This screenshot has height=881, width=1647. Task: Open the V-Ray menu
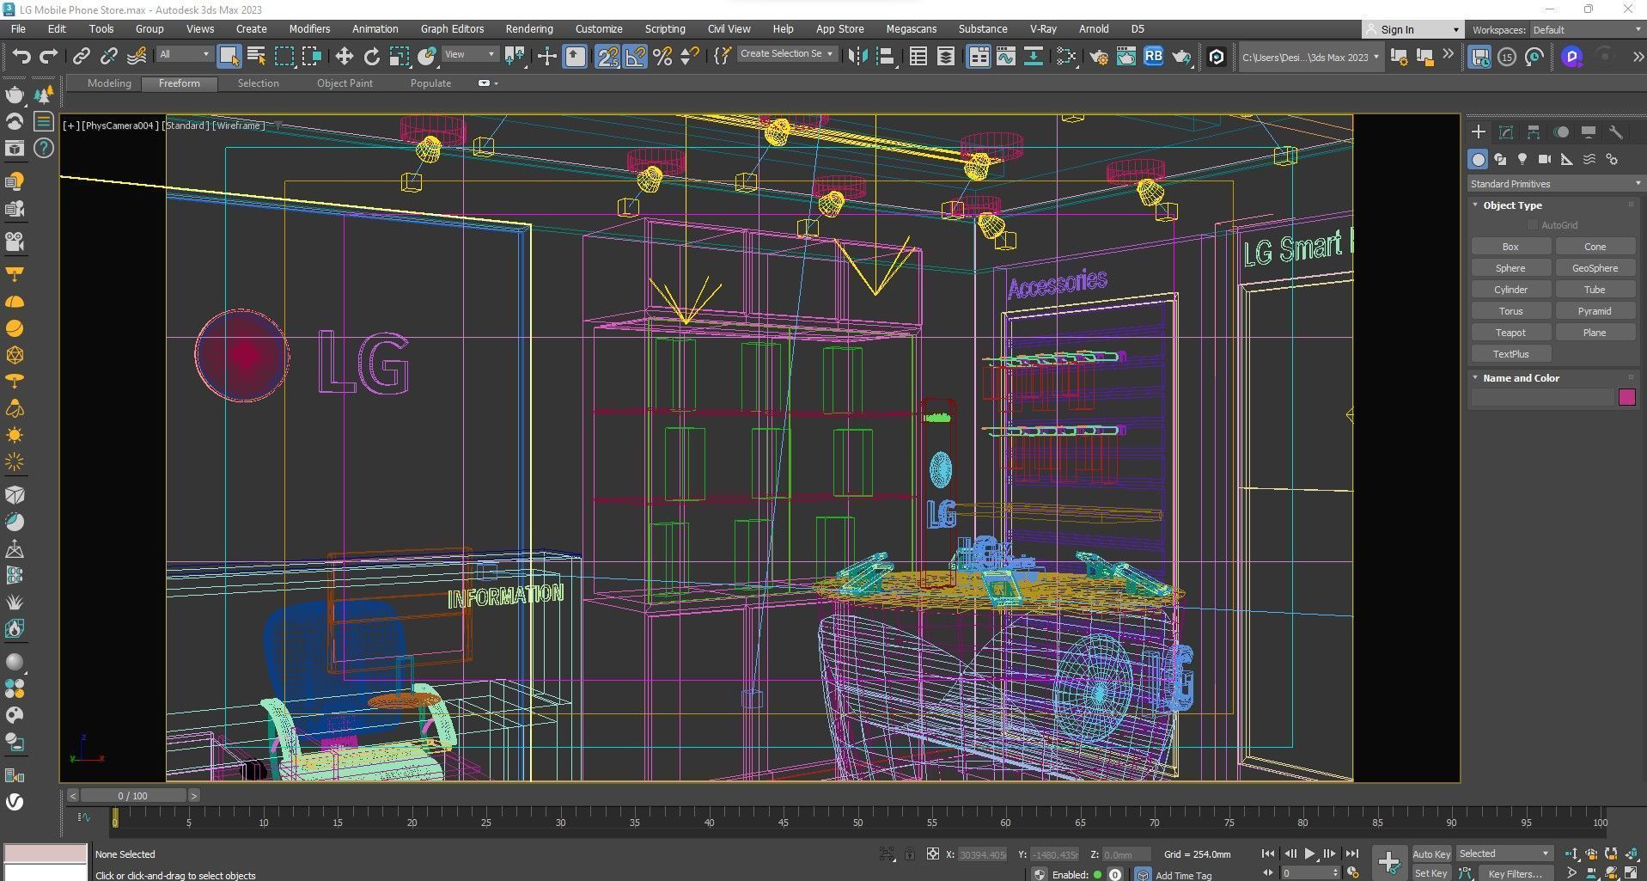coord(1043,28)
